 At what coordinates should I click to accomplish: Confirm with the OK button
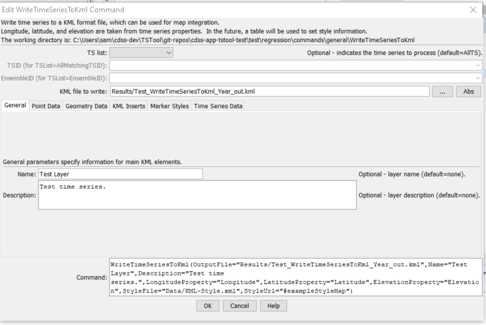pyautogui.click(x=207, y=306)
